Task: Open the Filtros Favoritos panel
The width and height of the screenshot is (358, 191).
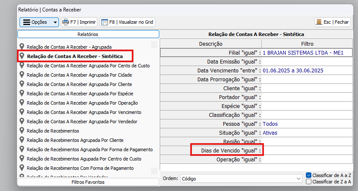Action: (88, 182)
